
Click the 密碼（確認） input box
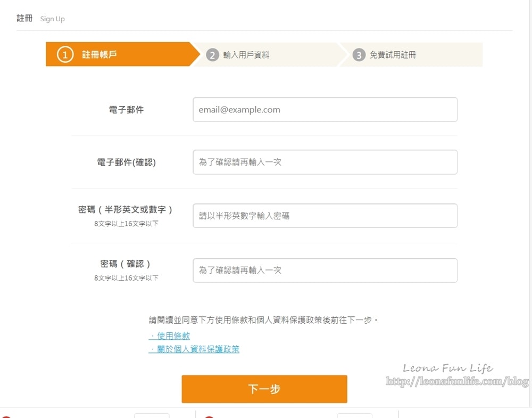[x=325, y=271]
